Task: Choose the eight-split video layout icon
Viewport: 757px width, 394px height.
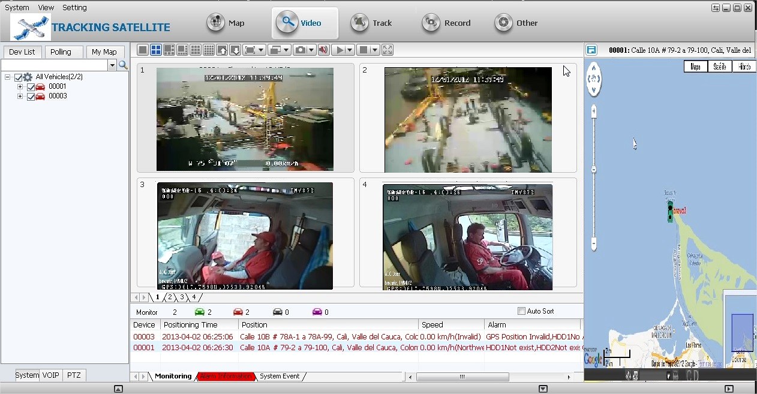Action: pos(182,50)
